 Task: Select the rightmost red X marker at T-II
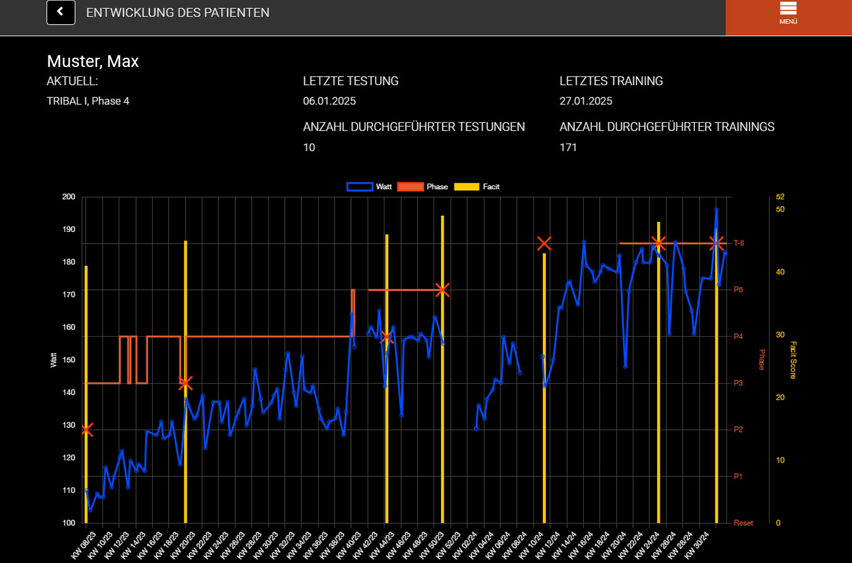716,243
